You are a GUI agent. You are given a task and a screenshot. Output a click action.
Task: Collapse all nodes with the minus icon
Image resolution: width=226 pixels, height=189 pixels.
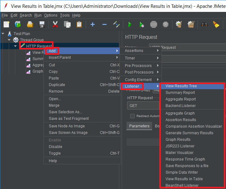[105, 24]
